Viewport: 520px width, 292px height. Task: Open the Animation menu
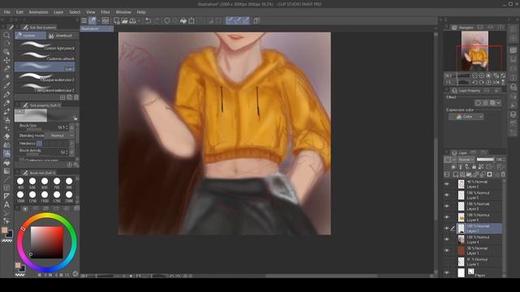click(x=38, y=12)
